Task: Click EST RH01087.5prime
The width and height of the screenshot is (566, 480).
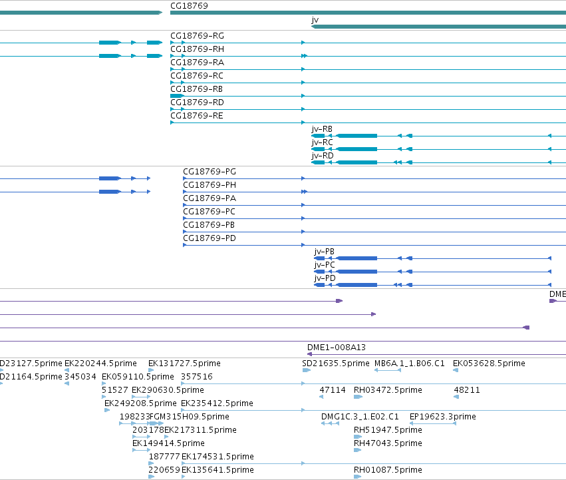Action: coord(388,470)
